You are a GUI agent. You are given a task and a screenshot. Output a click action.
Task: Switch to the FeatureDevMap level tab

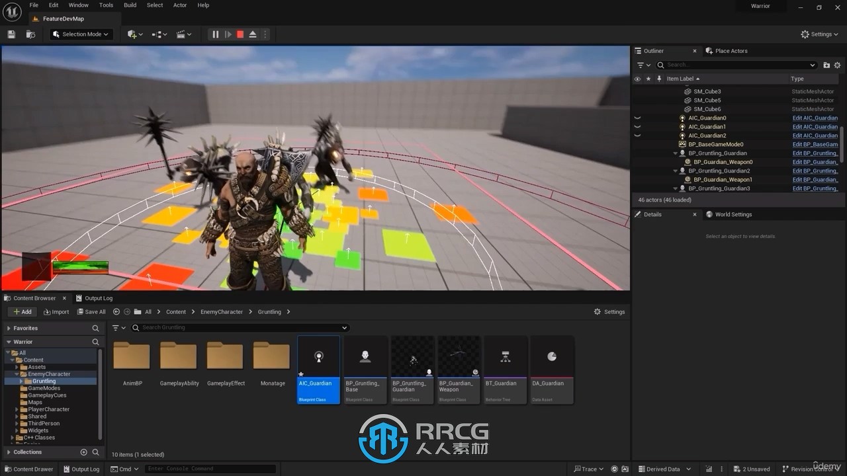coord(63,19)
